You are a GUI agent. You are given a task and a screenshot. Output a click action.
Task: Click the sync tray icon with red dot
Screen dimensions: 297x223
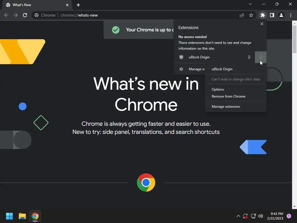[x=245, y=216]
